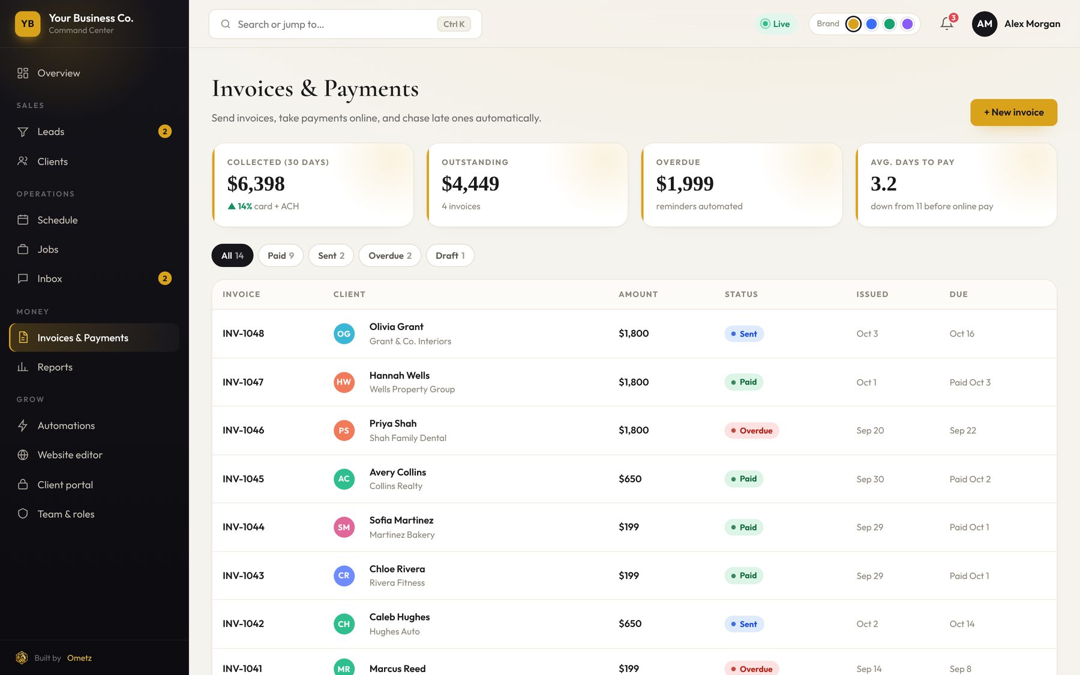The width and height of the screenshot is (1080, 675).
Task: Open the notifications bell
Action: [x=947, y=24]
